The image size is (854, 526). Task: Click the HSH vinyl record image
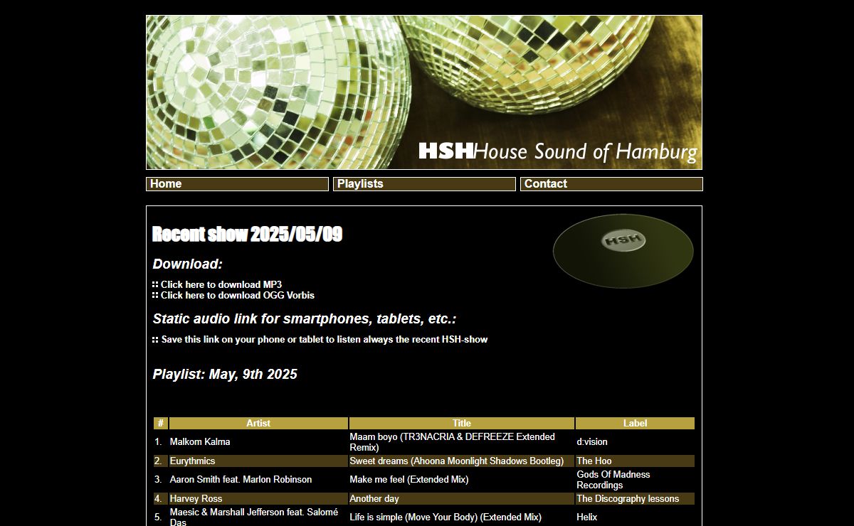click(x=623, y=251)
